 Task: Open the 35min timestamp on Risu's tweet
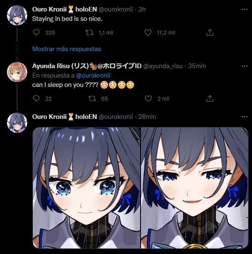pyautogui.click(x=197, y=66)
